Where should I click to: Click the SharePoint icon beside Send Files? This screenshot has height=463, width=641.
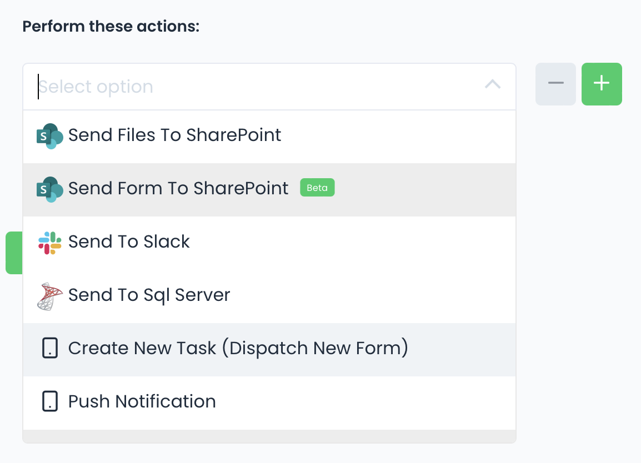click(49, 136)
